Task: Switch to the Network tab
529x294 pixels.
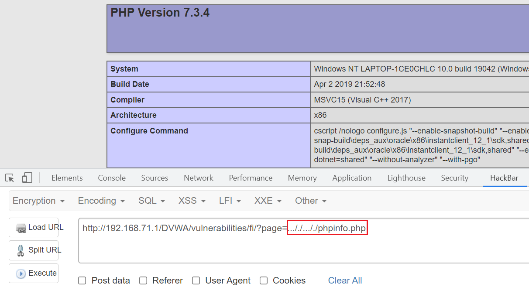Action: [198, 178]
